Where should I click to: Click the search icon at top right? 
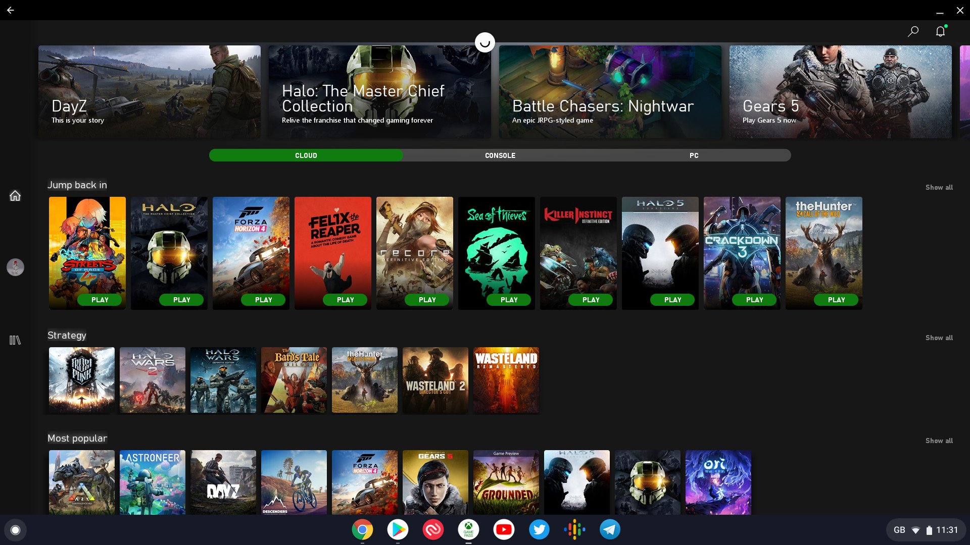tap(914, 31)
